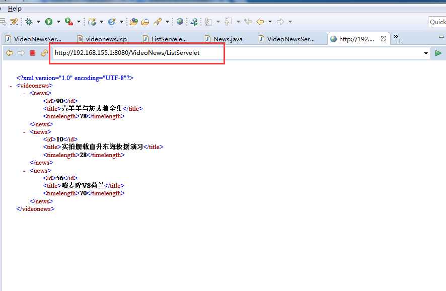Expand the New Web Project dropdown arrow
Viewport: 446px width, 291px height.
pyautogui.click(x=101, y=22)
